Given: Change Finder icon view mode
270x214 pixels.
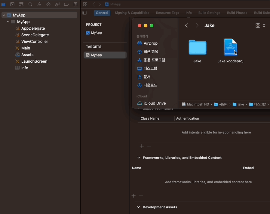Looking at the screenshot, I should (260, 25).
